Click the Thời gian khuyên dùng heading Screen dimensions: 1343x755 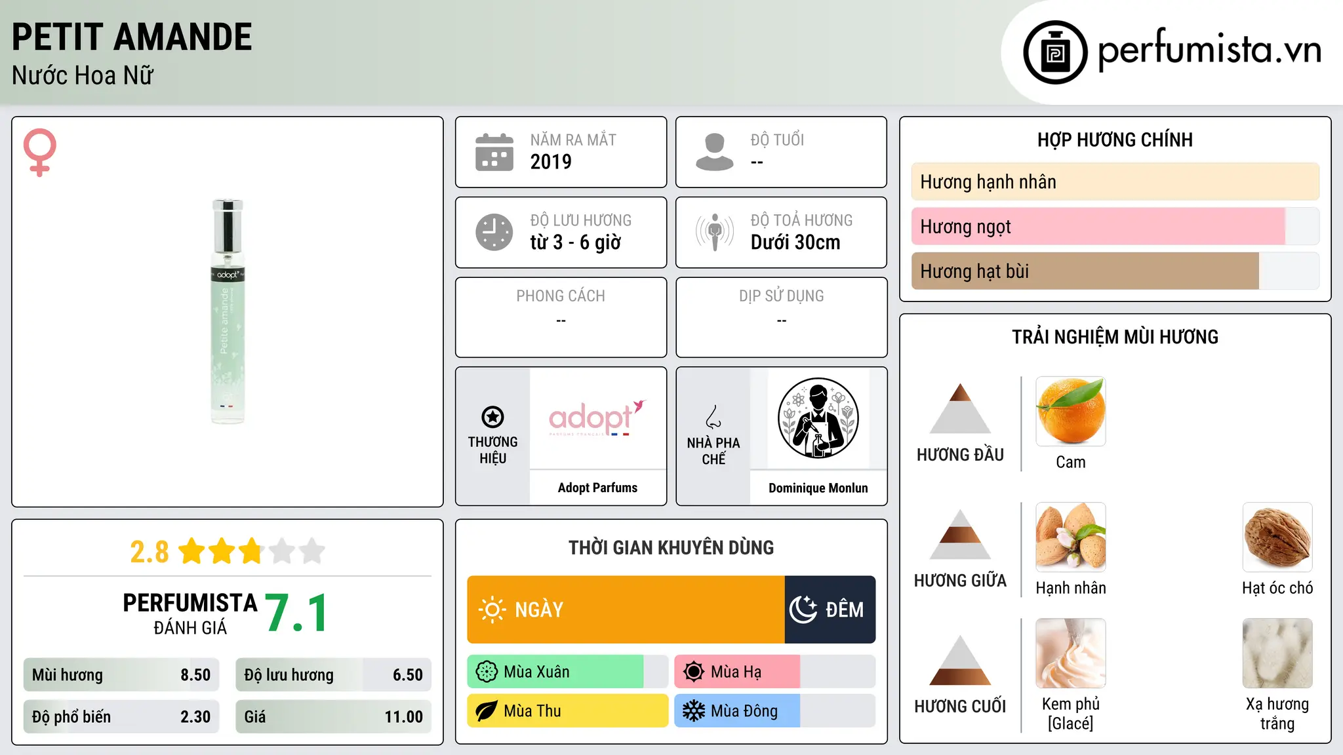[x=671, y=547]
